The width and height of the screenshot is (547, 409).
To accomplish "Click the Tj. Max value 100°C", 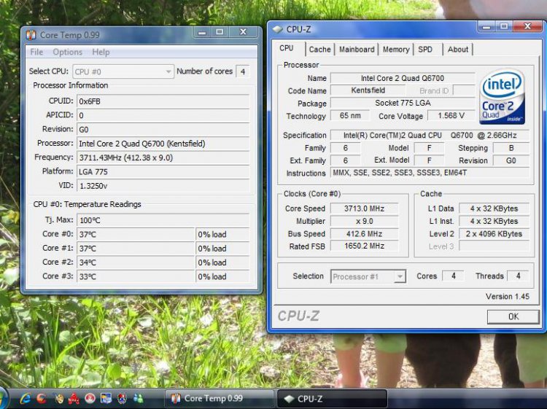I will tap(163, 220).
